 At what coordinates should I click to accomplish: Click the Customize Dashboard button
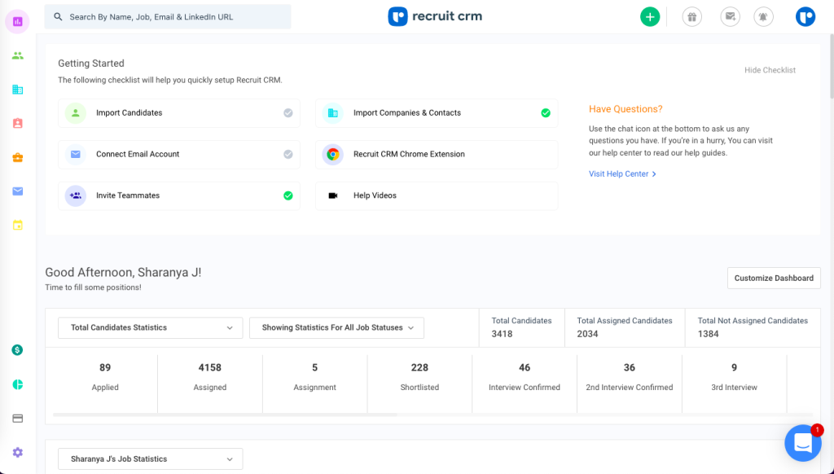774,279
